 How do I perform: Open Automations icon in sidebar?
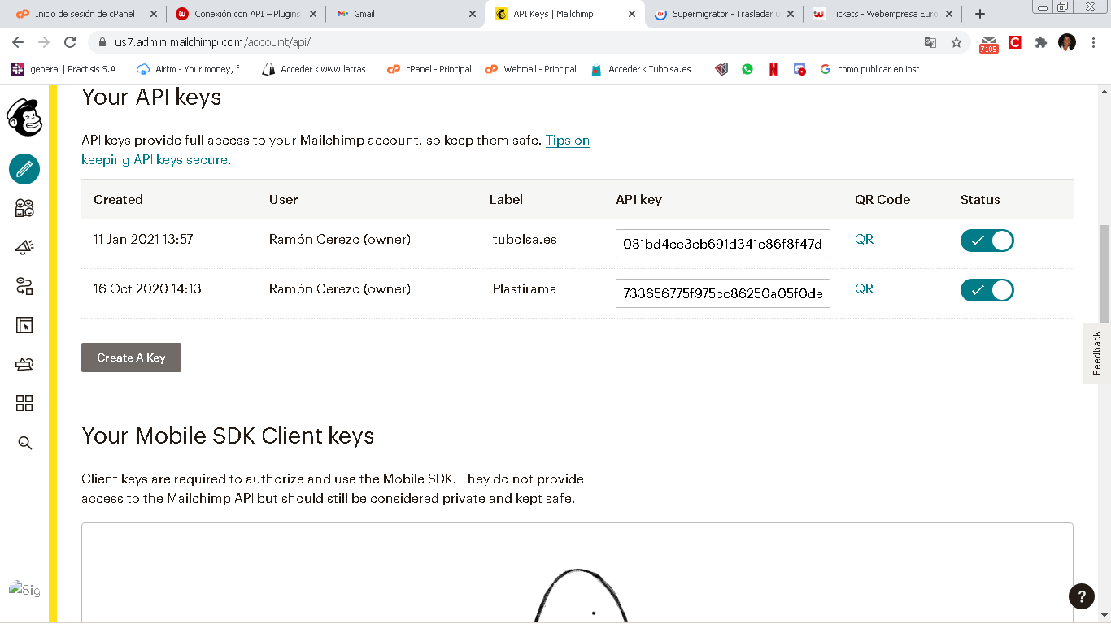point(24,286)
